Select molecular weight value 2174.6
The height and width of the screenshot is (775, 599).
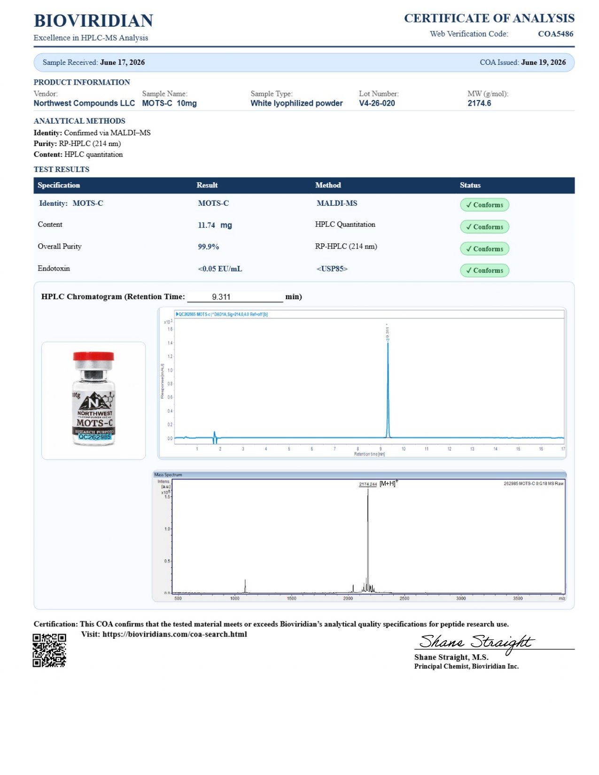[479, 103]
